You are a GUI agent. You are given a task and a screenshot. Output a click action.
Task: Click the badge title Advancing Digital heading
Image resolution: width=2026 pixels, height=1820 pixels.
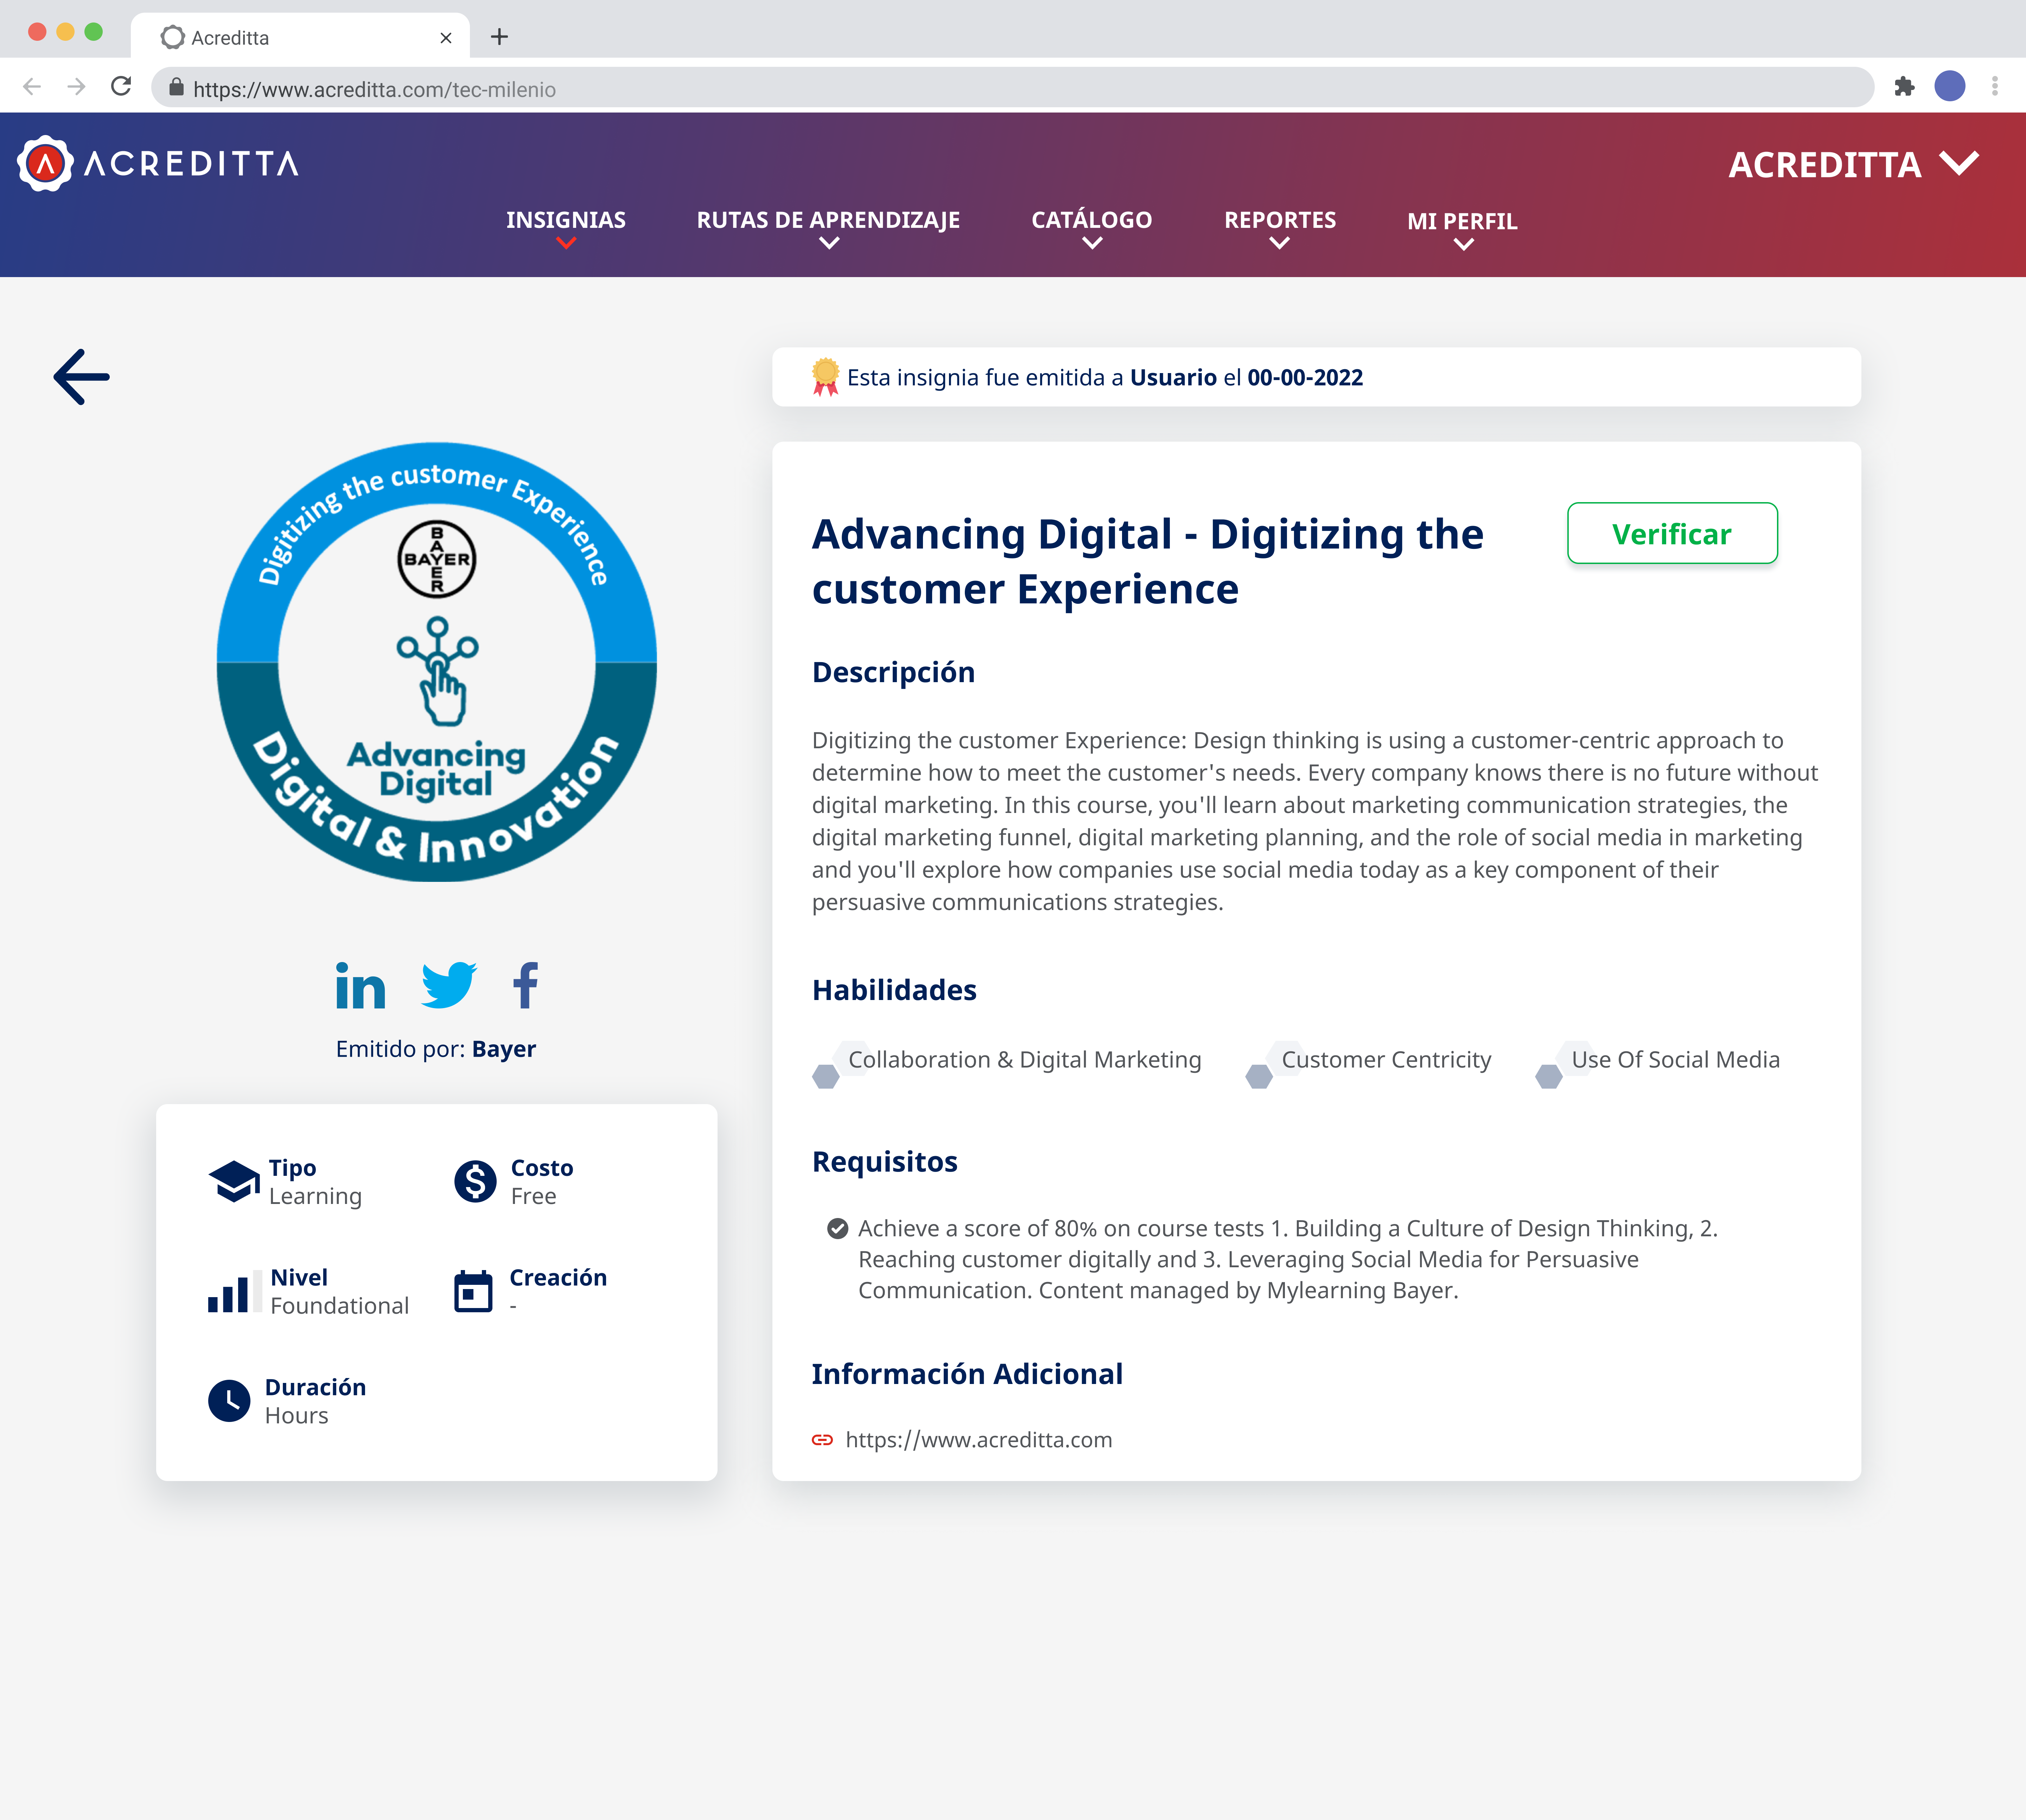(1148, 561)
